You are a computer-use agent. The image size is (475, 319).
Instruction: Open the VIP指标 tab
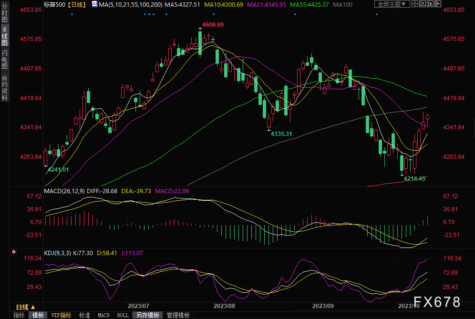pos(61,315)
